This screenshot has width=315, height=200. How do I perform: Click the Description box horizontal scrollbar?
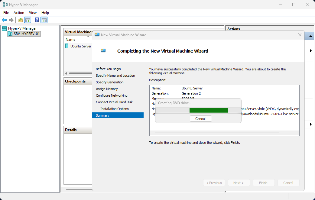tap(217, 133)
